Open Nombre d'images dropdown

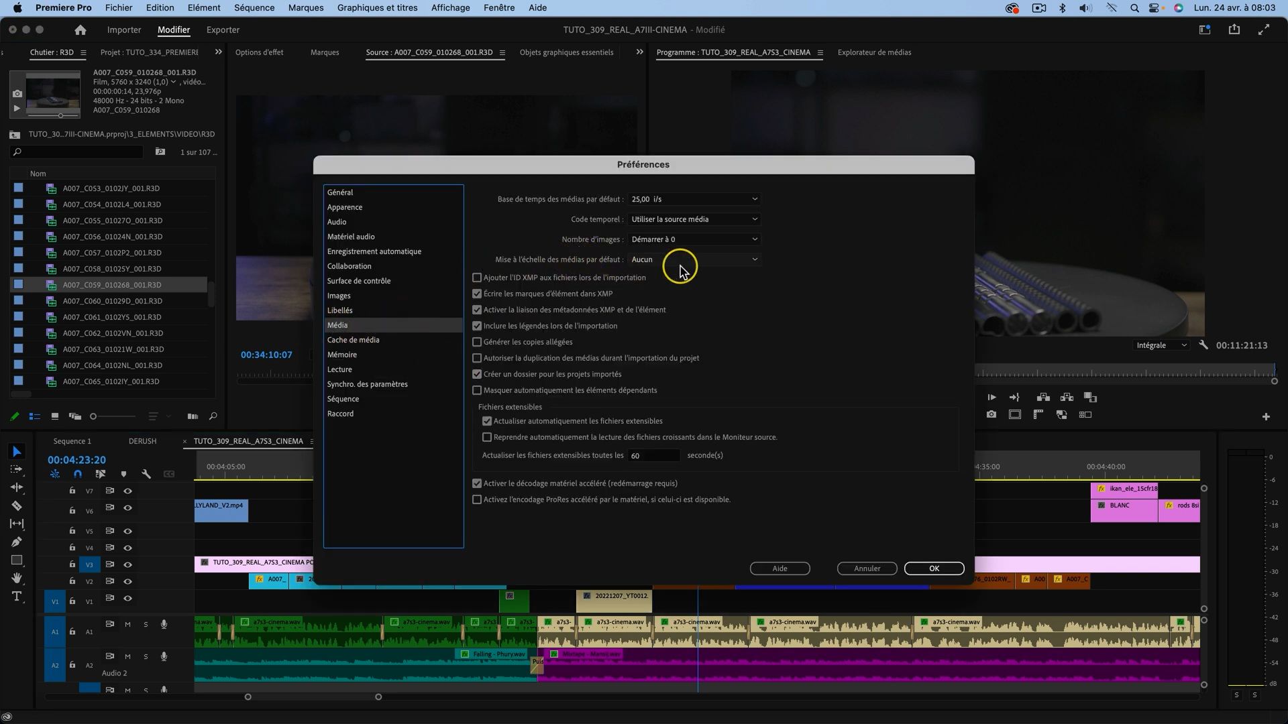pyautogui.click(x=694, y=239)
